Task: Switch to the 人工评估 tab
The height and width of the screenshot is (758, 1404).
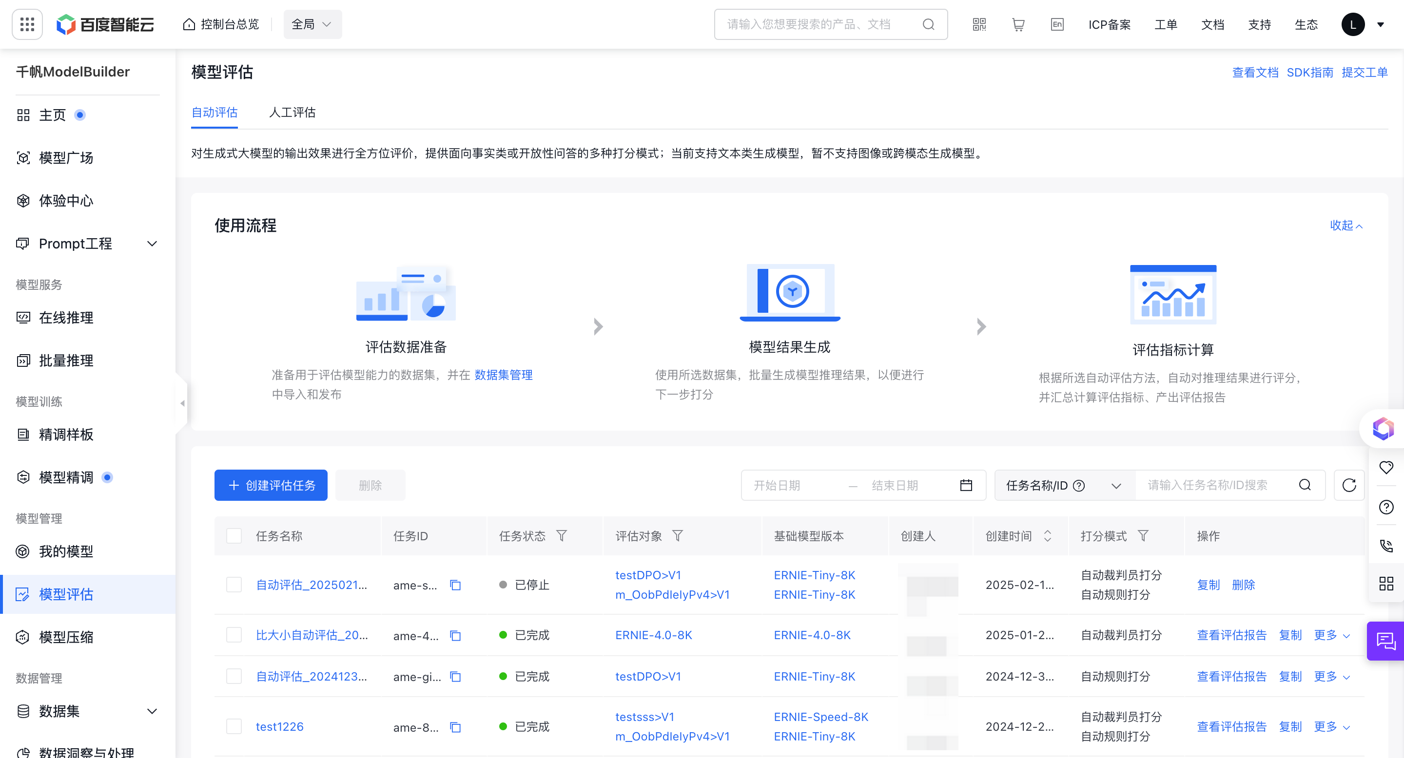Action: (x=292, y=113)
